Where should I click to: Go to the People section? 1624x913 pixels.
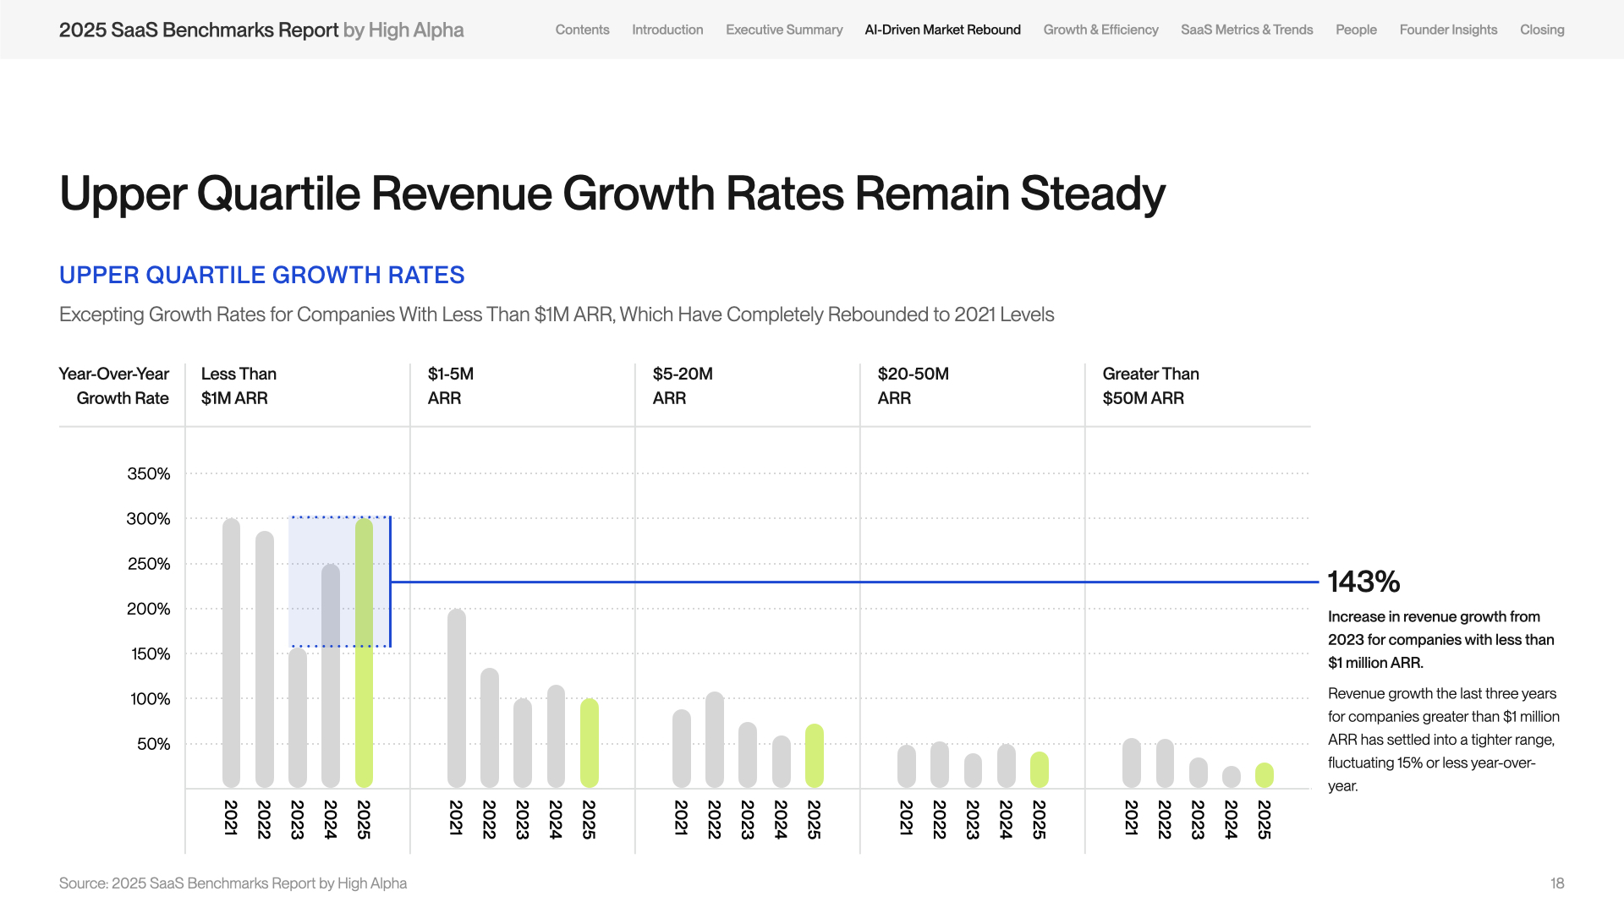coord(1356,30)
